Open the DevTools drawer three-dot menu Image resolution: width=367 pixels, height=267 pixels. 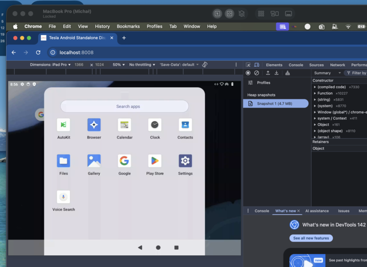tap(248, 211)
